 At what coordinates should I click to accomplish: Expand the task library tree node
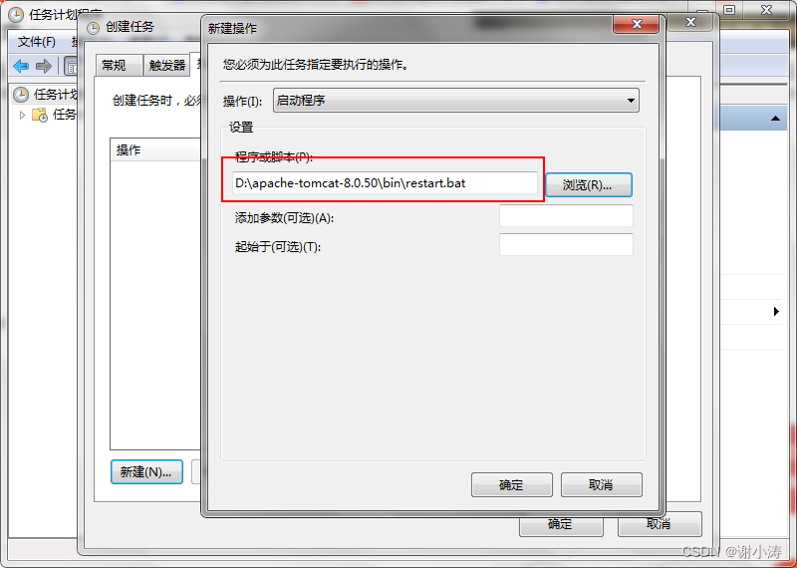coord(22,115)
